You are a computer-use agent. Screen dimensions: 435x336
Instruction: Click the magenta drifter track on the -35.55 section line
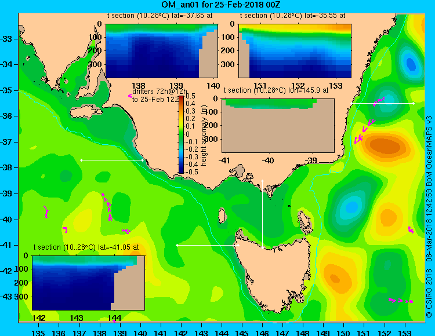tap(378, 101)
